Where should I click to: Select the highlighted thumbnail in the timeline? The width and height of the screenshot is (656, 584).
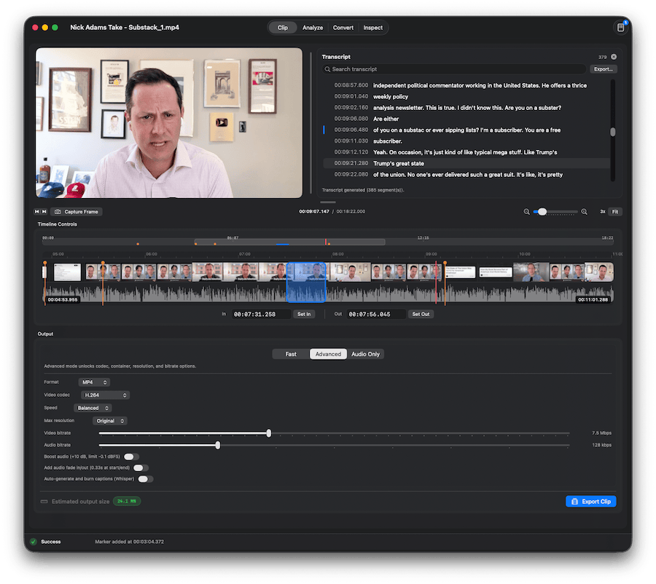[x=305, y=281]
